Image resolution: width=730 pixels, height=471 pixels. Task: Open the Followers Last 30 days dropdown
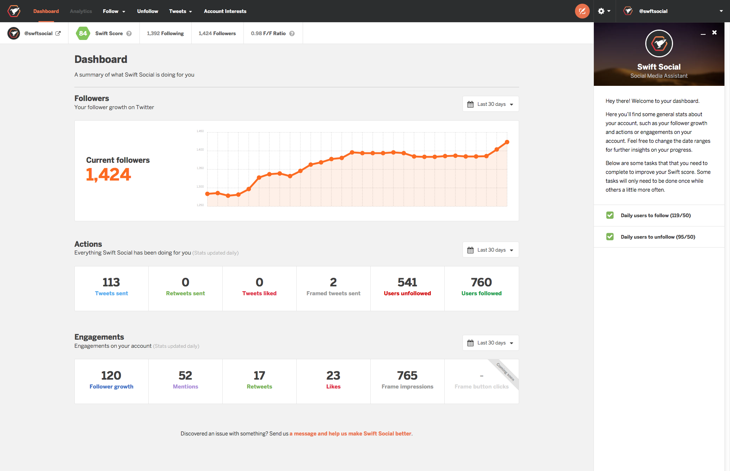pyautogui.click(x=491, y=104)
